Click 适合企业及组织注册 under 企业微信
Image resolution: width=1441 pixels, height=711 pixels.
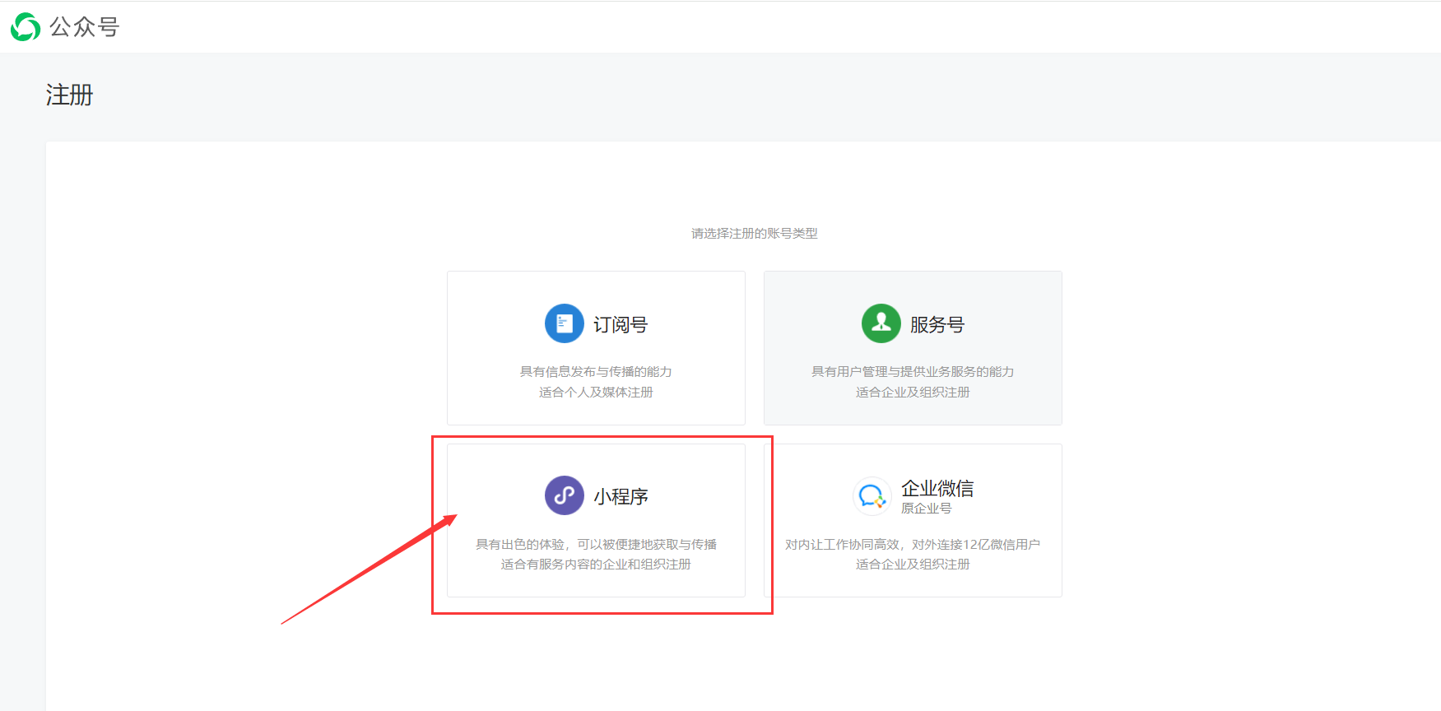click(x=913, y=565)
